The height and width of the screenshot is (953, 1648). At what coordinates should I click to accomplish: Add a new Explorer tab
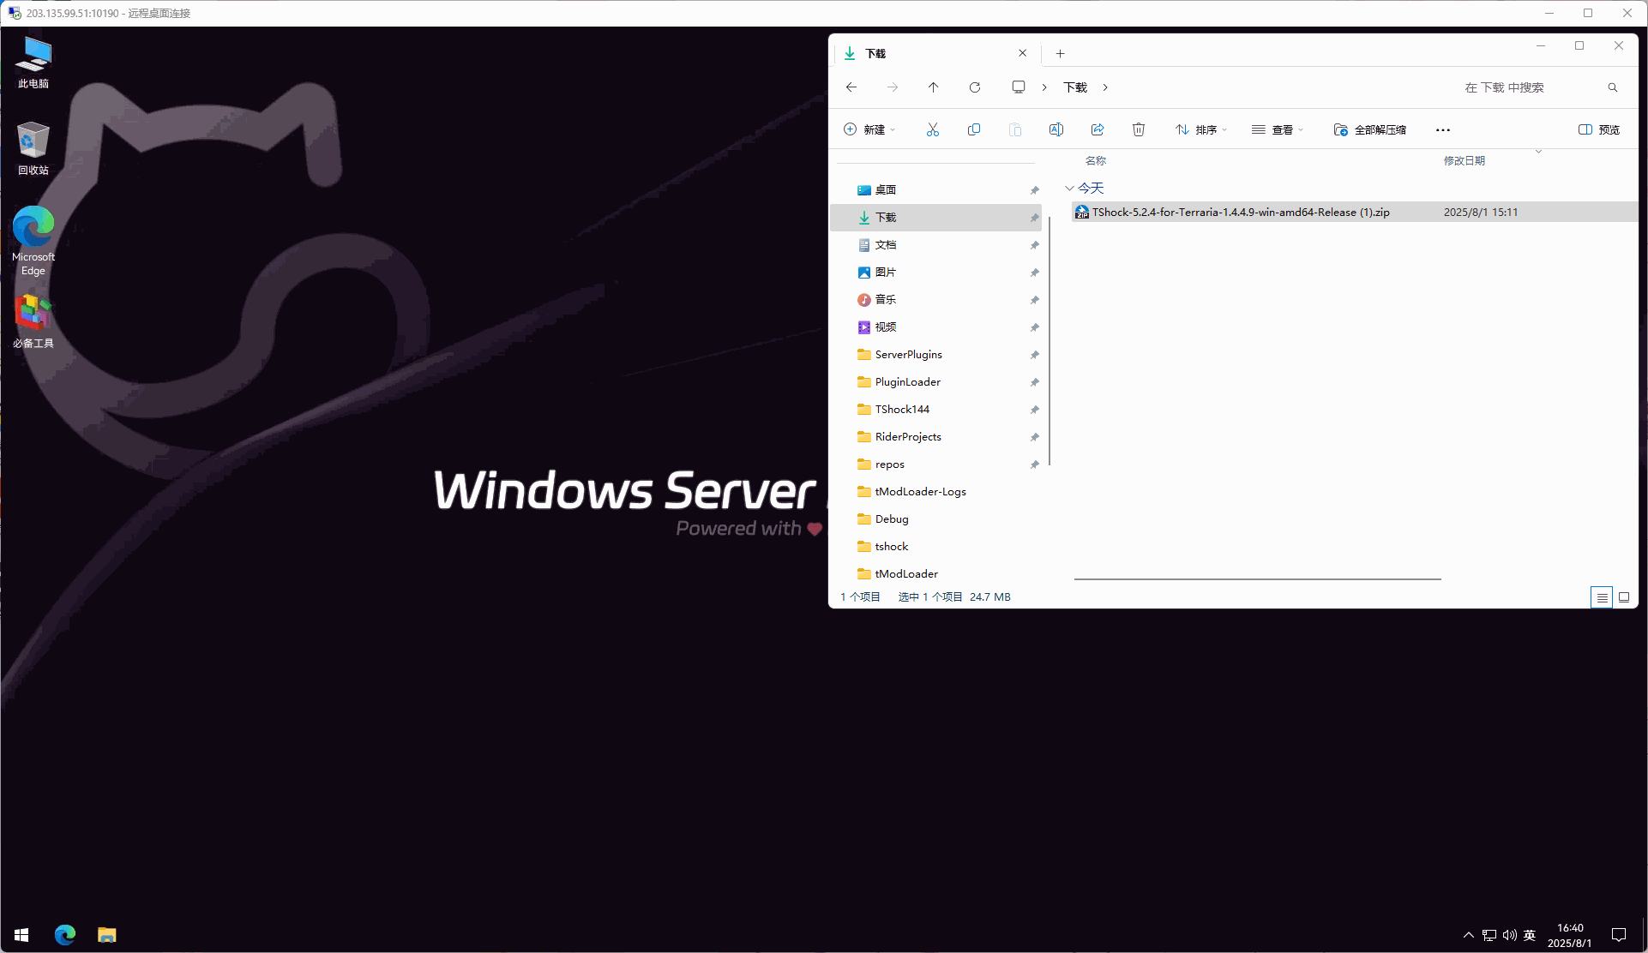click(x=1061, y=53)
